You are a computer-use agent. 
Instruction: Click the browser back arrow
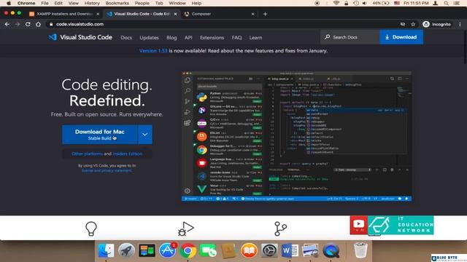[7, 24]
